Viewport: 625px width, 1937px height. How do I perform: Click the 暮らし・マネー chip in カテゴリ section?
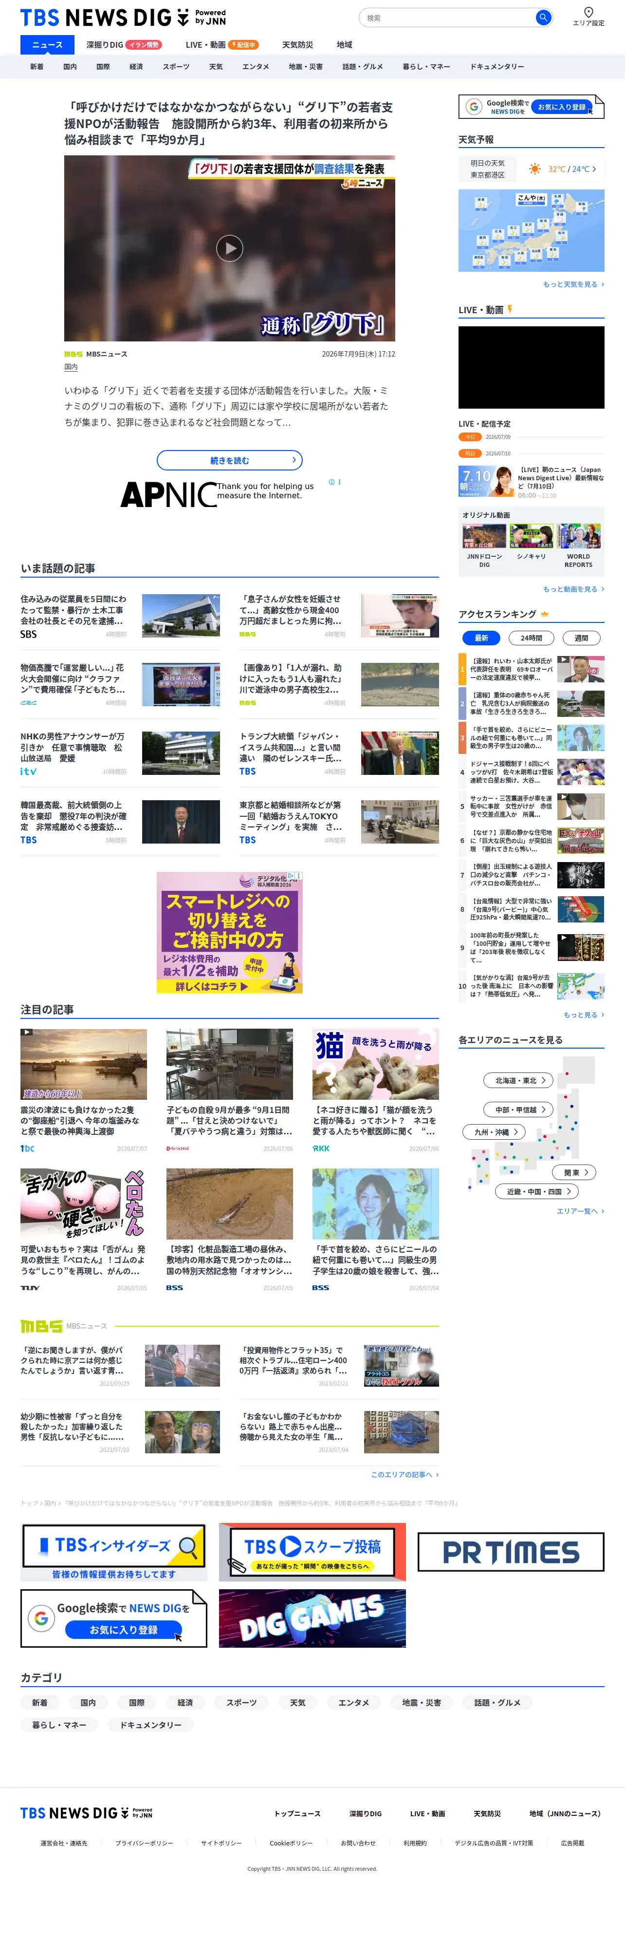(x=59, y=1725)
